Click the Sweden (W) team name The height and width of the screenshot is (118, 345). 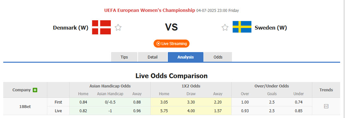[x=271, y=28]
